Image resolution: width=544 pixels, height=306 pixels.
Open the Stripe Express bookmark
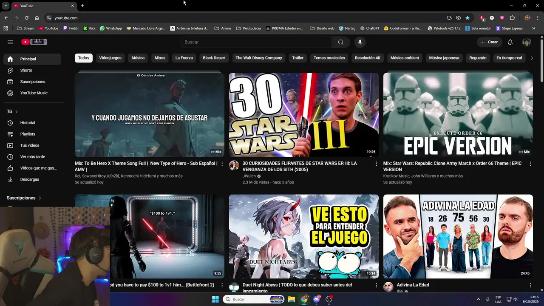(x=509, y=28)
